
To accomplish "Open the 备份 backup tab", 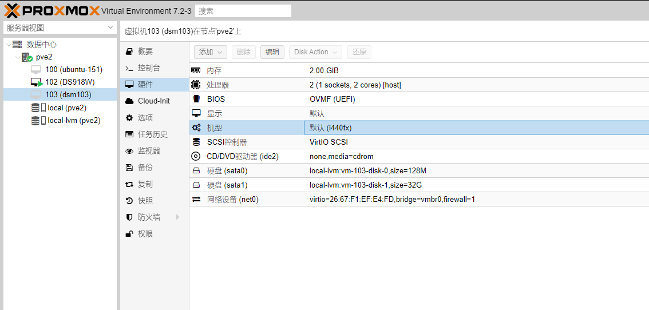I will (x=155, y=168).
